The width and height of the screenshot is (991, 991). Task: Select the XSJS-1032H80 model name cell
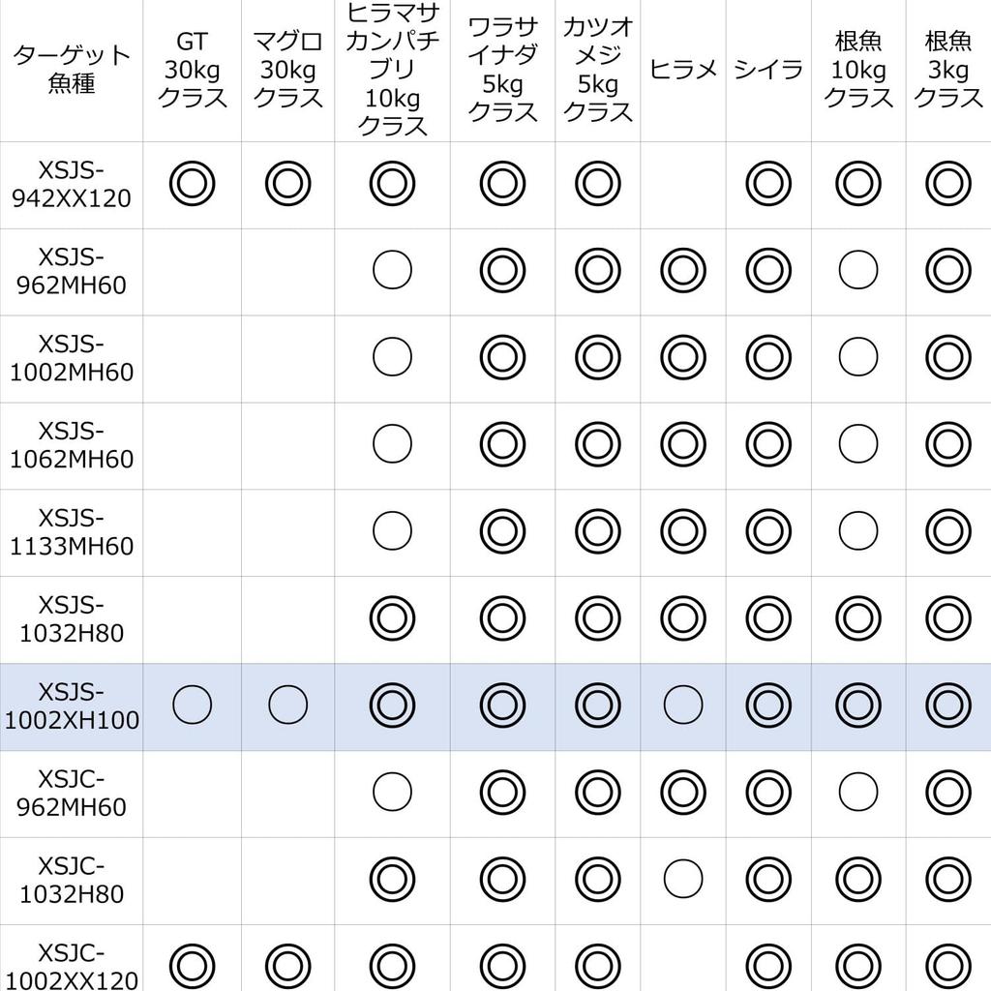click(x=72, y=618)
